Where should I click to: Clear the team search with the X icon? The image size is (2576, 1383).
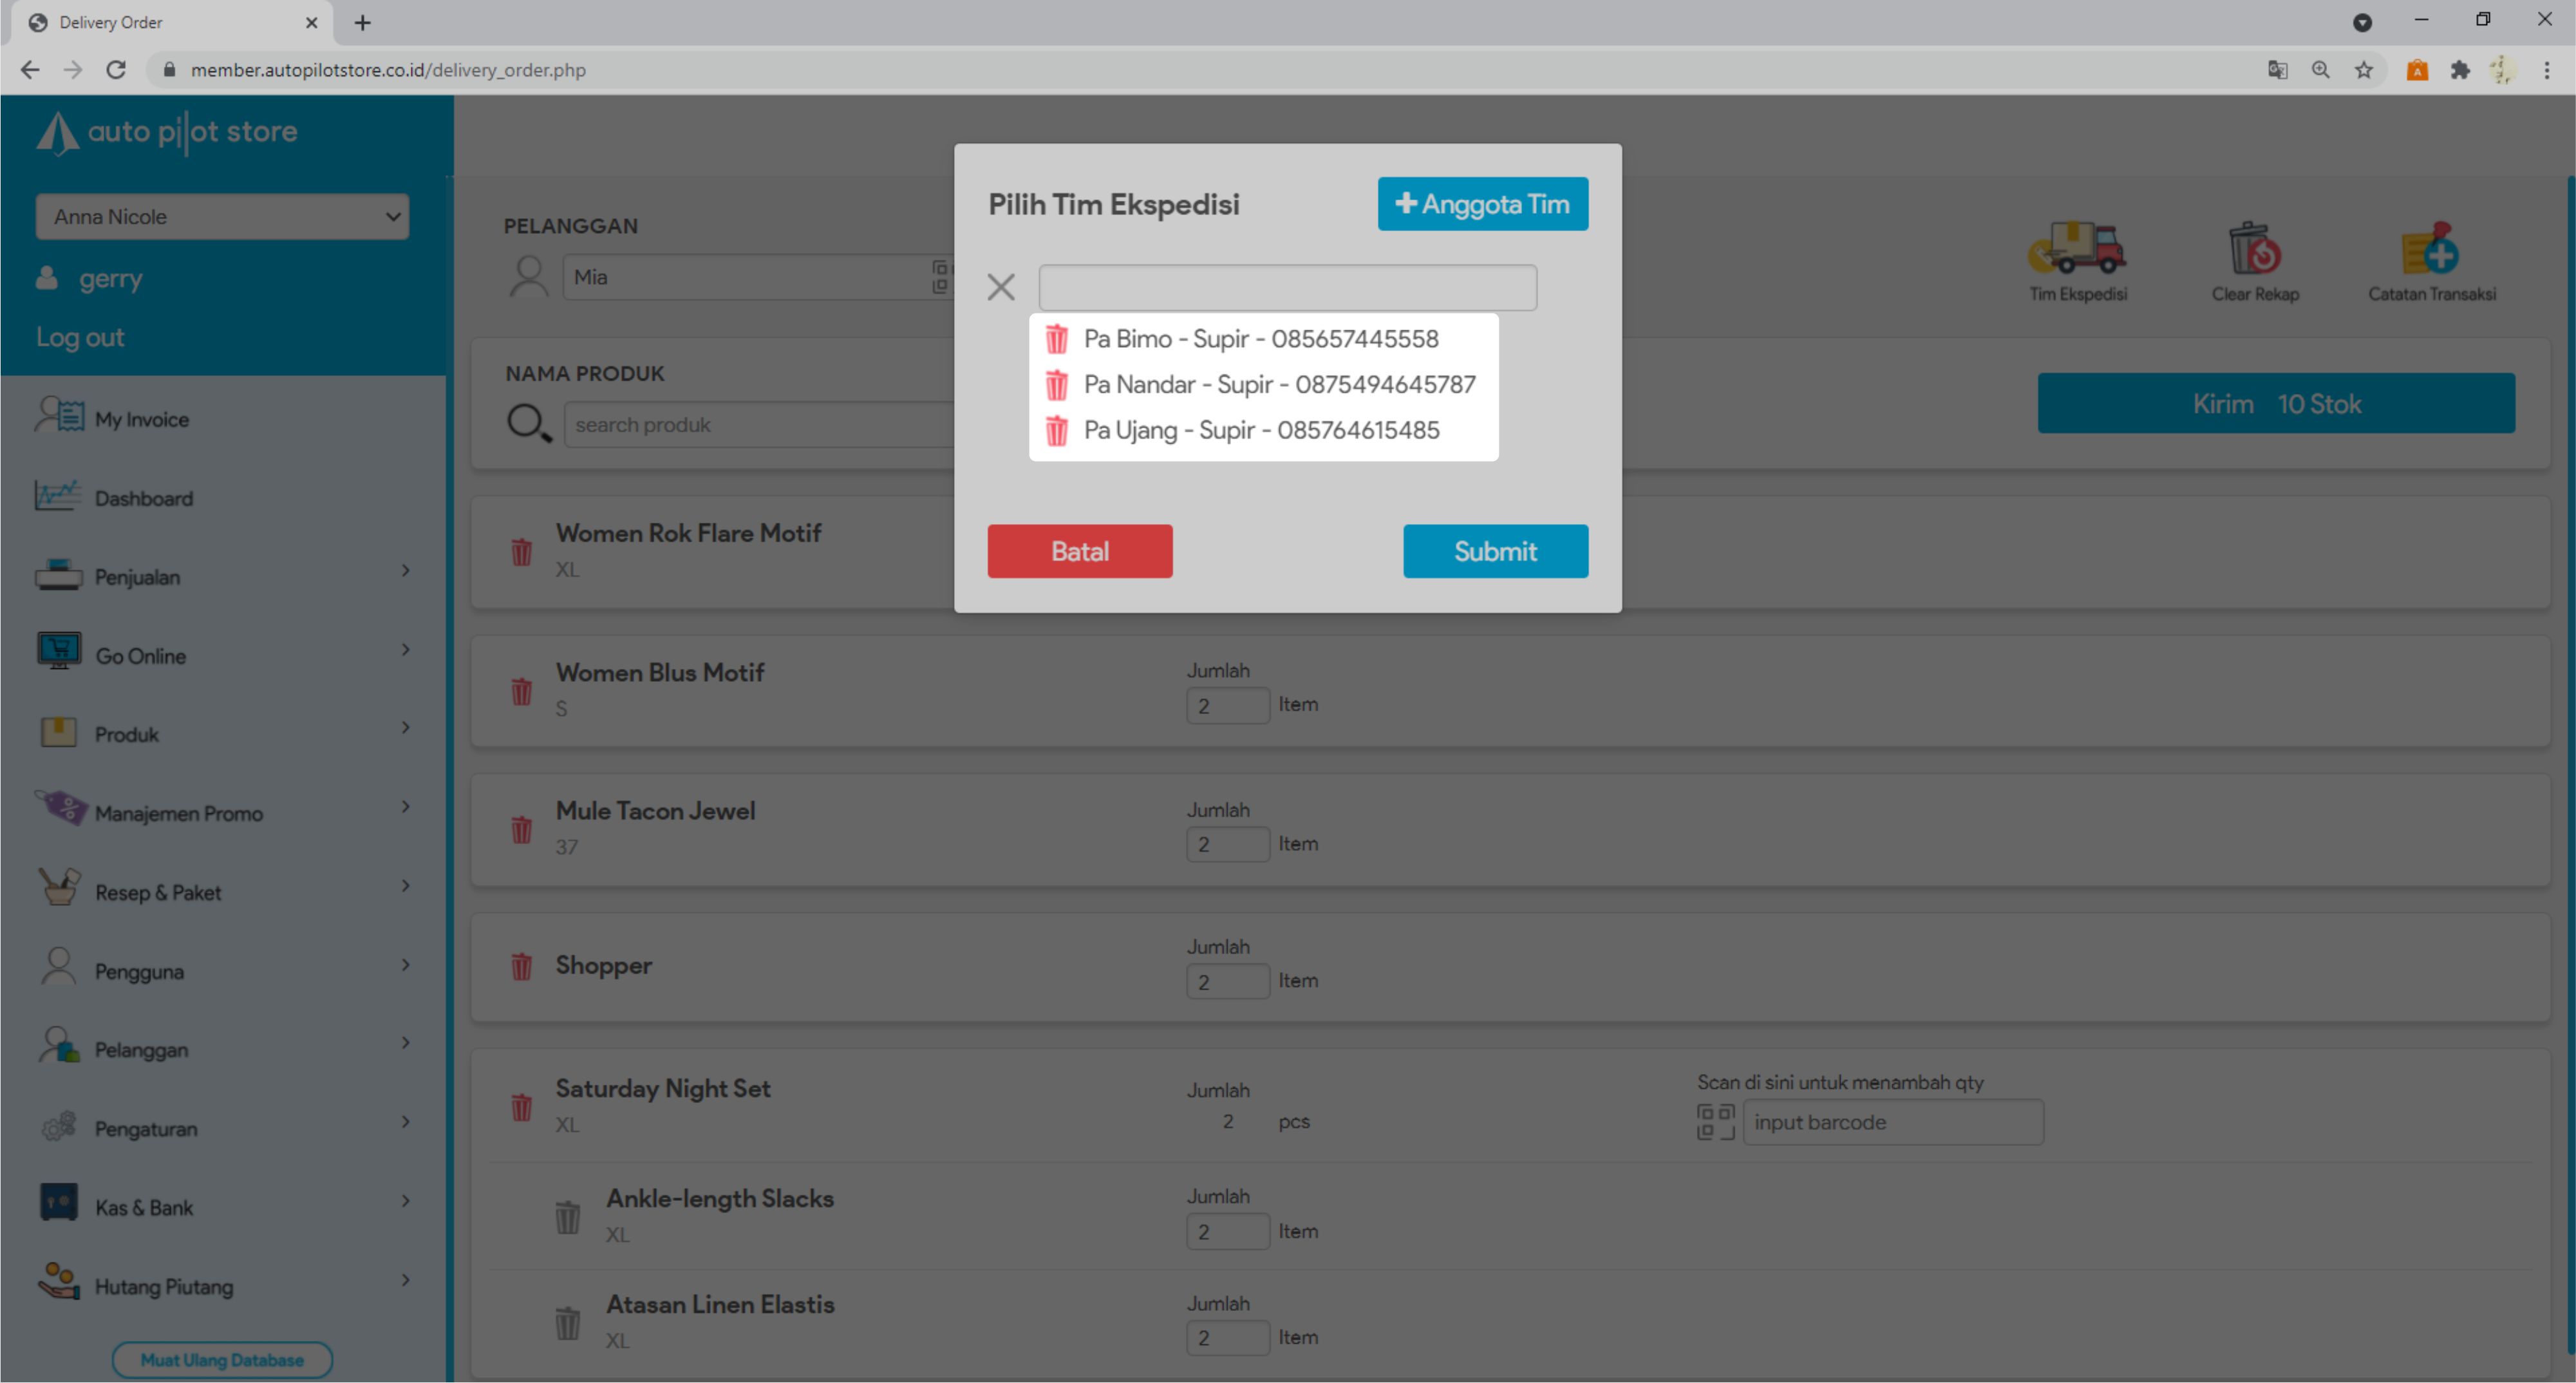[x=1000, y=288]
